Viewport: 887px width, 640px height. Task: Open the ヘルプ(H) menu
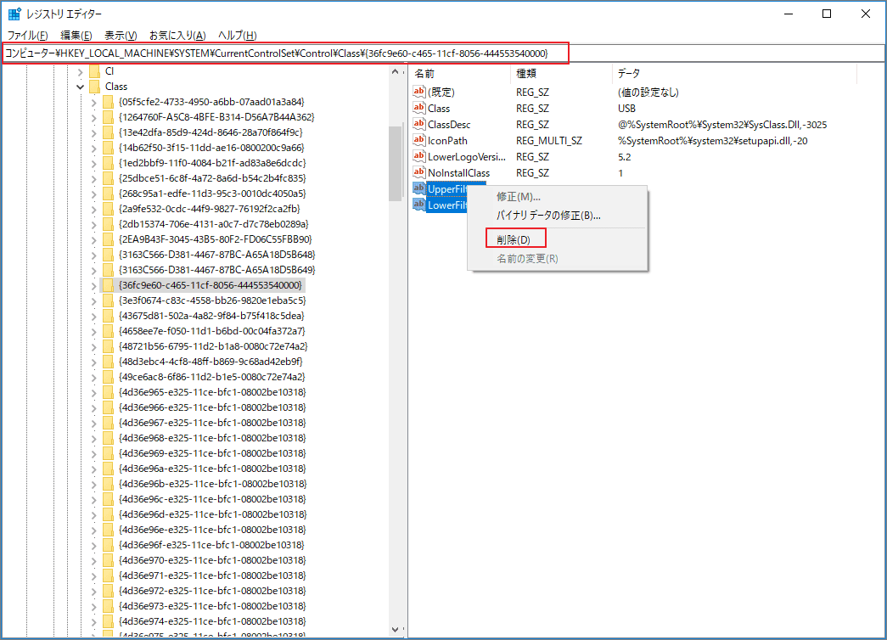pos(237,35)
